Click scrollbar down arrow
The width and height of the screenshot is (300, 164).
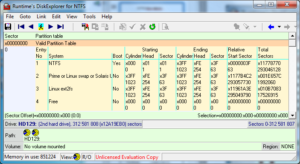[292, 115]
